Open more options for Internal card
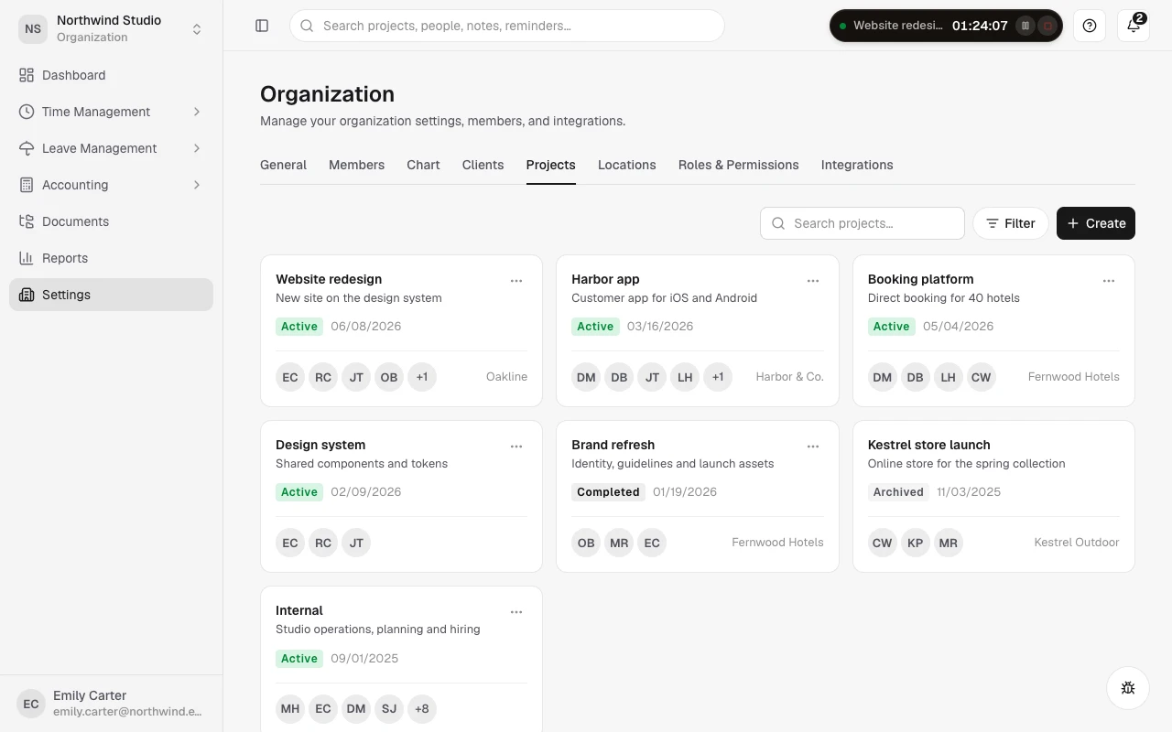 pos(516,612)
